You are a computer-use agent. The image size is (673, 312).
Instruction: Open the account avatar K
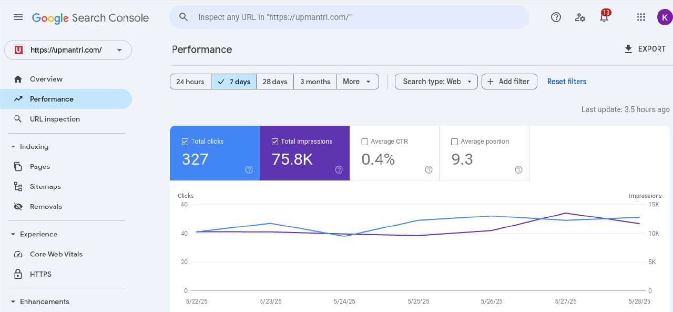point(665,17)
